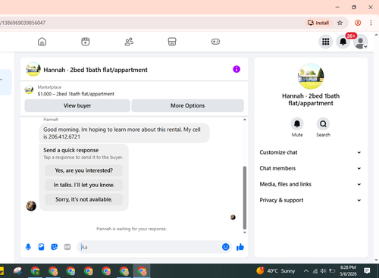The height and width of the screenshot is (278, 379).
Task: Bookmark this page with the star icon
Action: click(340, 23)
